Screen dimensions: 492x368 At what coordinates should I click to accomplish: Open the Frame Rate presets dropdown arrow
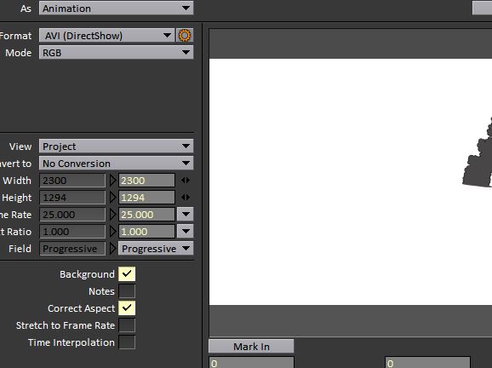(x=186, y=215)
